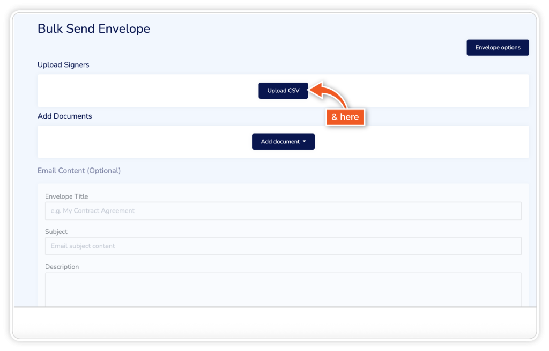This screenshot has height=351, width=549.
Task: Focus the Envelope Title input field
Action: point(283,211)
